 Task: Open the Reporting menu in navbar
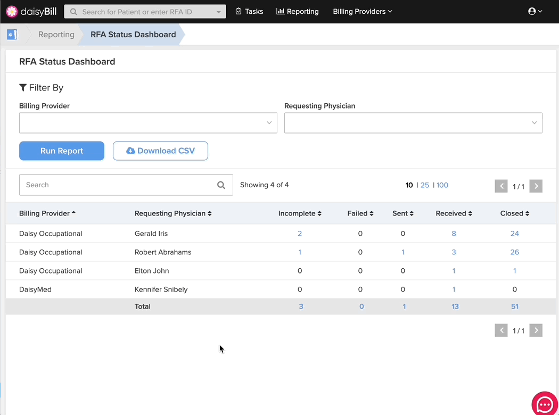click(297, 11)
